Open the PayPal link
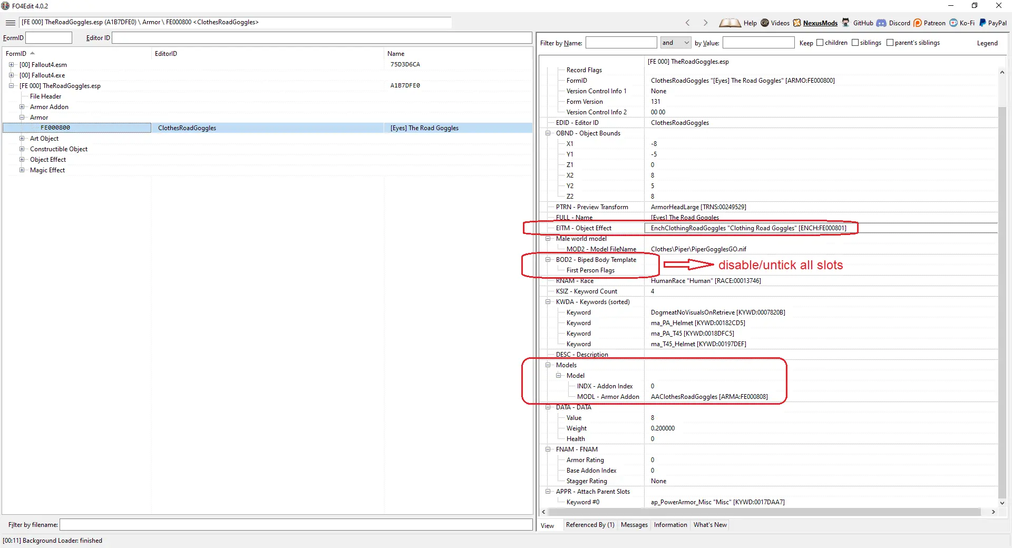 (x=997, y=23)
